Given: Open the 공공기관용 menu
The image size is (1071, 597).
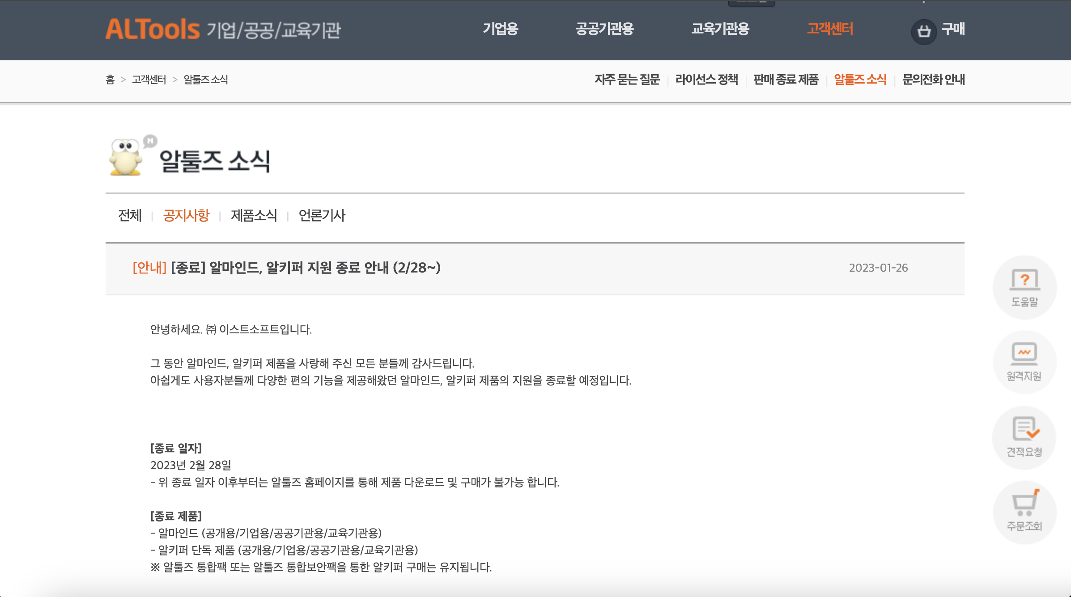Looking at the screenshot, I should point(605,29).
